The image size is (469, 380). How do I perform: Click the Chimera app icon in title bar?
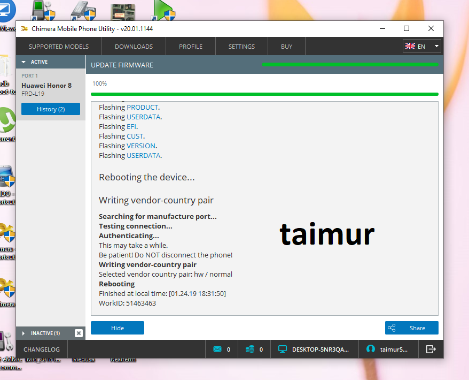tap(25, 29)
